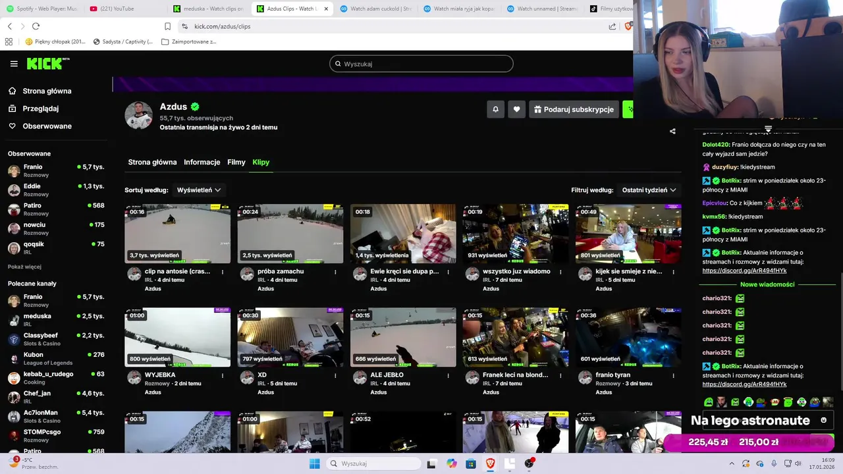Click the notification bell for Azdus

click(495, 109)
